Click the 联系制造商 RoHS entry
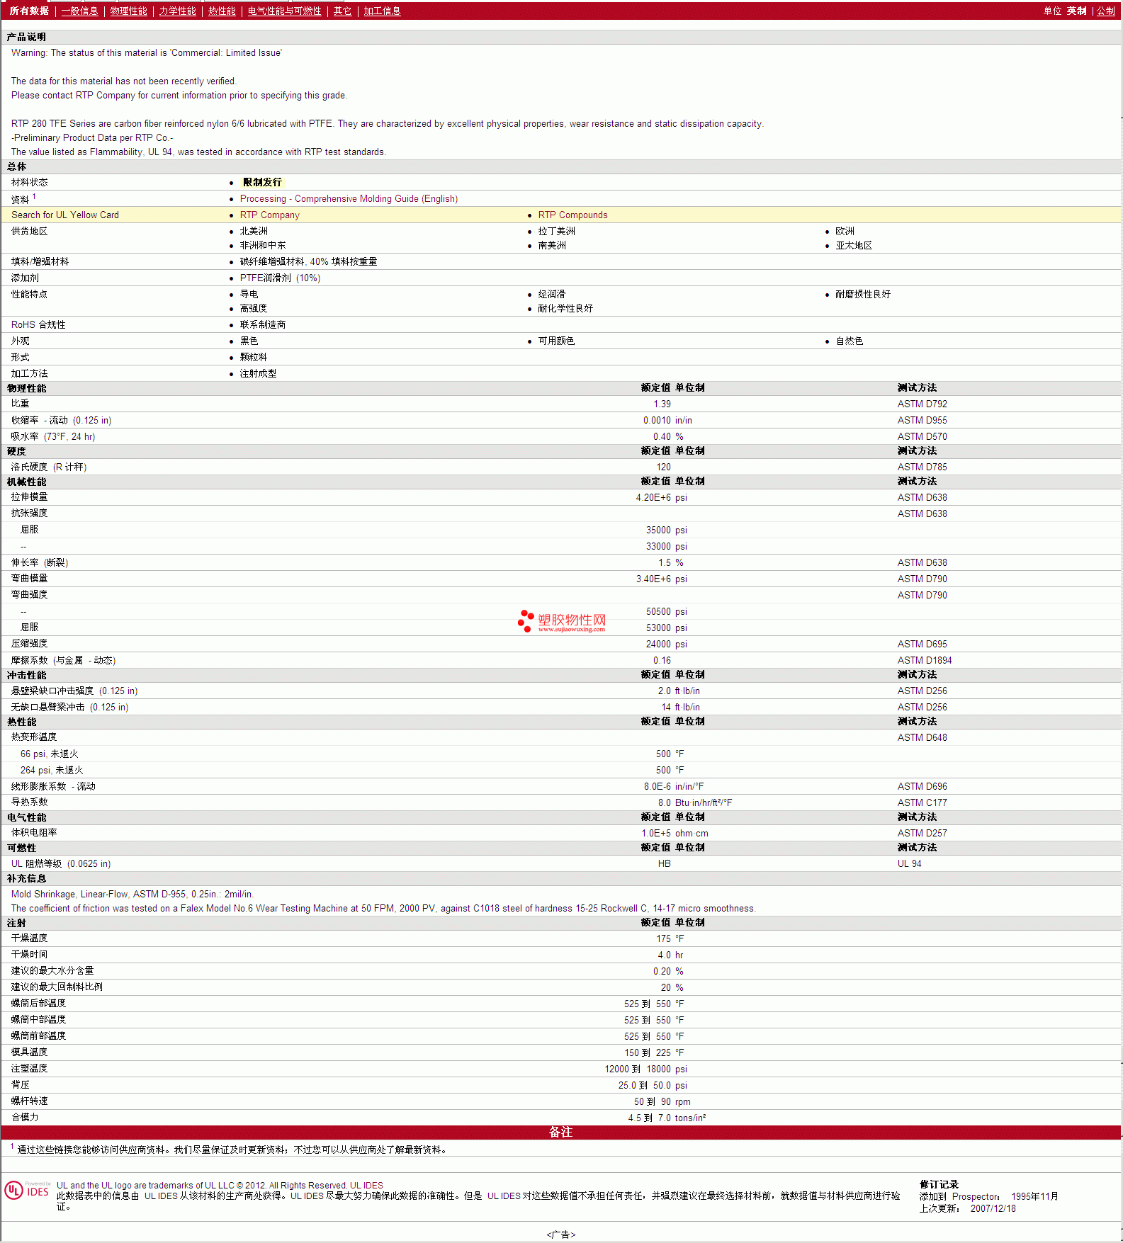Image resolution: width=1123 pixels, height=1243 pixels. [263, 324]
